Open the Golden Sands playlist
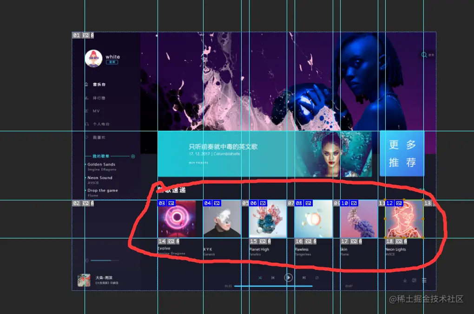 point(101,164)
